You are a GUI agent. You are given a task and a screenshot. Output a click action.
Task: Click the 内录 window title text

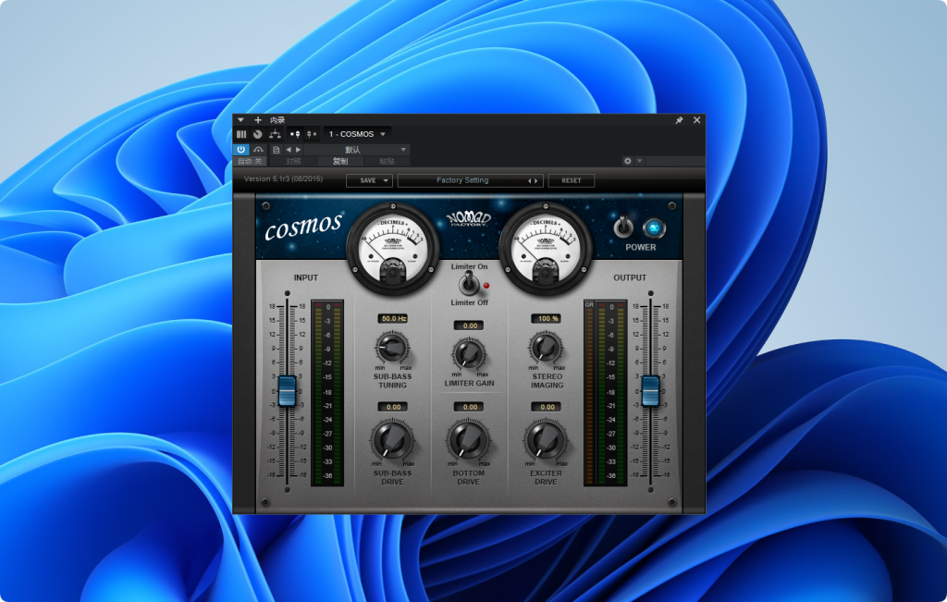(x=277, y=120)
